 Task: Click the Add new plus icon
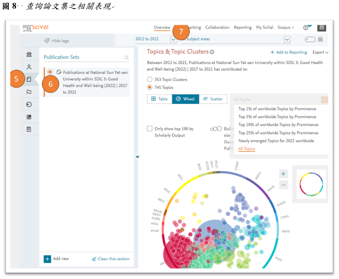pyautogui.click(x=47, y=259)
